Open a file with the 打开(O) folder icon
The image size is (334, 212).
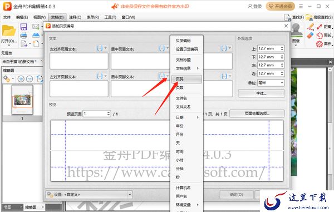pos(9,31)
